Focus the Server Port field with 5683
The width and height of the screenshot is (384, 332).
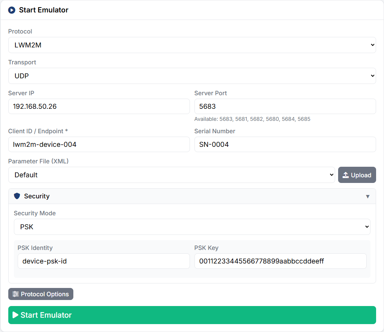click(285, 107)
